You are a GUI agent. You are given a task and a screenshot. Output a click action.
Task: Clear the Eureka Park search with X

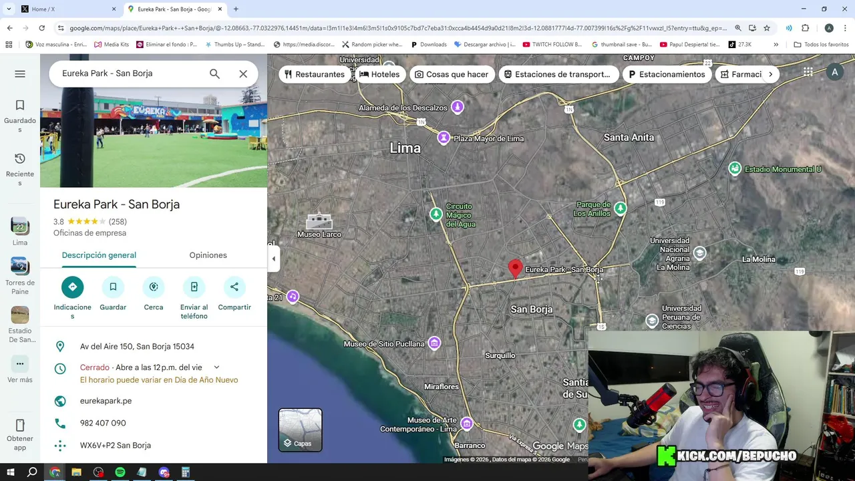coord(243,73)
